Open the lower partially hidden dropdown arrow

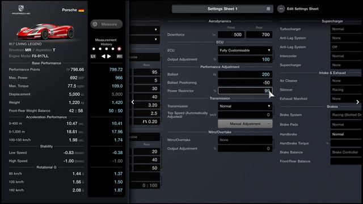coord(155,39)
